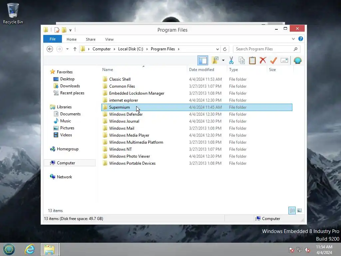Open the recent locations dropdown arrow

pyautogui.click(x=67, y=49)
